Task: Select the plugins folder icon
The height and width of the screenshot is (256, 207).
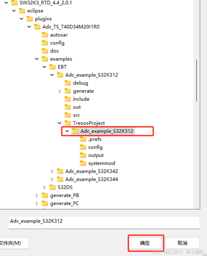Action: click(30, 19)
